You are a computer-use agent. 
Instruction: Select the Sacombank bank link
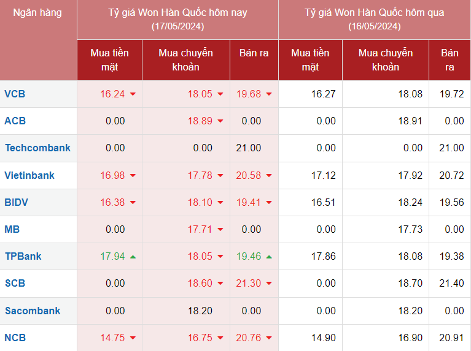pos(33,311)
